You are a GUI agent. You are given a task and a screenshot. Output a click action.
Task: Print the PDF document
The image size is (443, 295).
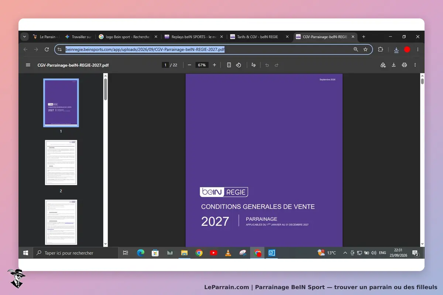tap(404, 65)
